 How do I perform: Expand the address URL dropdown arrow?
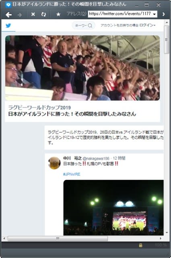pyautogui.click(x=154, y=15)
